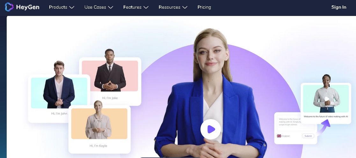Click the 'Hi, I'm John' caption
The width and height of the screenshot is (356, 158).
[x=59, y=113]
